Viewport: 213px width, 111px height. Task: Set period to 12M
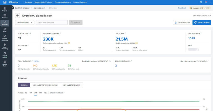(x=46, y=93)
